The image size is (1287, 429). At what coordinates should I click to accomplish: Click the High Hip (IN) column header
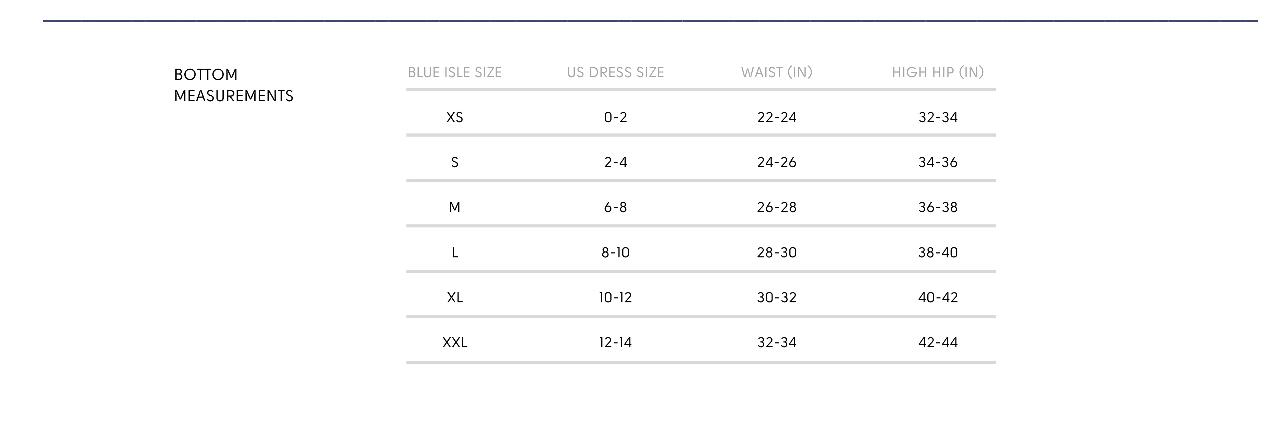pyautogui.click(x=938, y=72)
